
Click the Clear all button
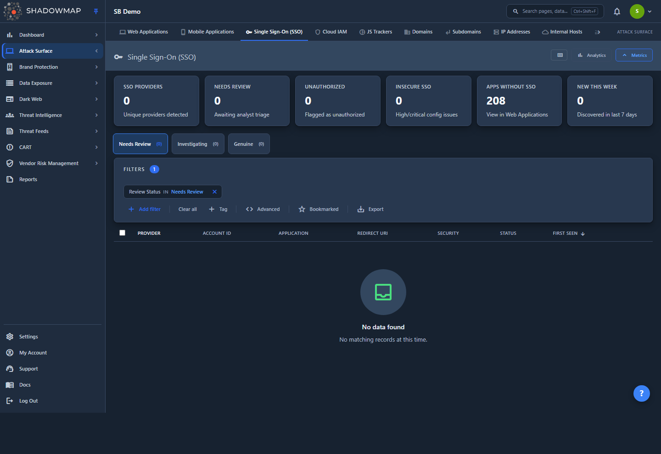[188, 209]
